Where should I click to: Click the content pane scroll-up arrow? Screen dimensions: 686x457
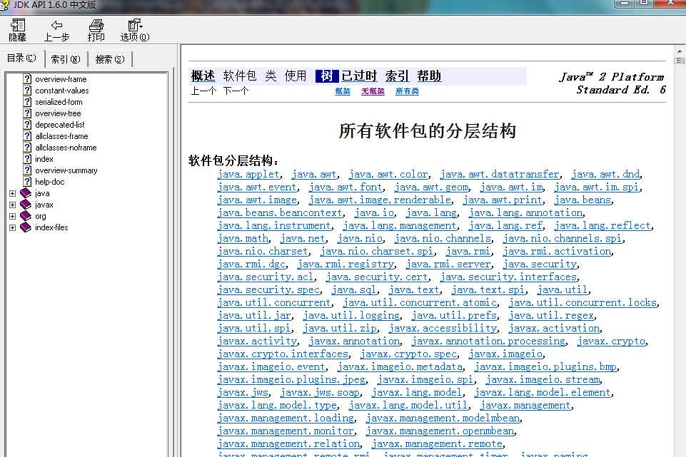click(679, 51)
